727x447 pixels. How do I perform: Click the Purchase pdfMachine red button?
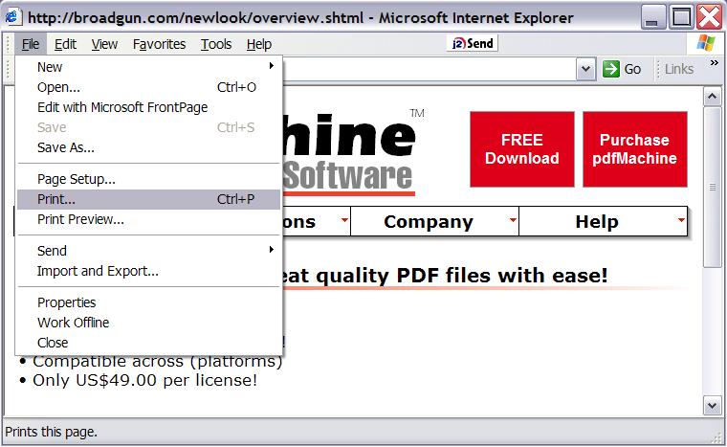click(635, 149)
